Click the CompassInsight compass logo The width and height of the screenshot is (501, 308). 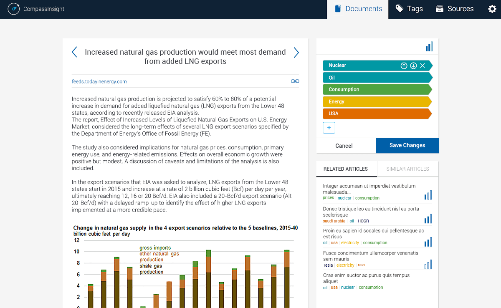(x=14, y=9)
